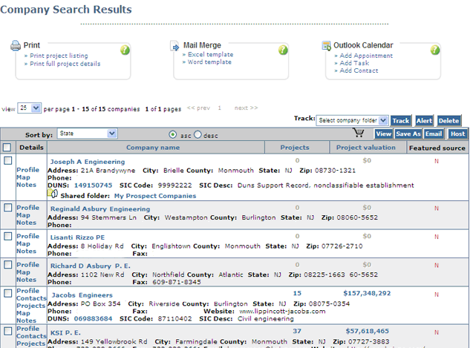Open help icon in Mail Merge box
Screen dimensions: 473x348
[283, 50]
